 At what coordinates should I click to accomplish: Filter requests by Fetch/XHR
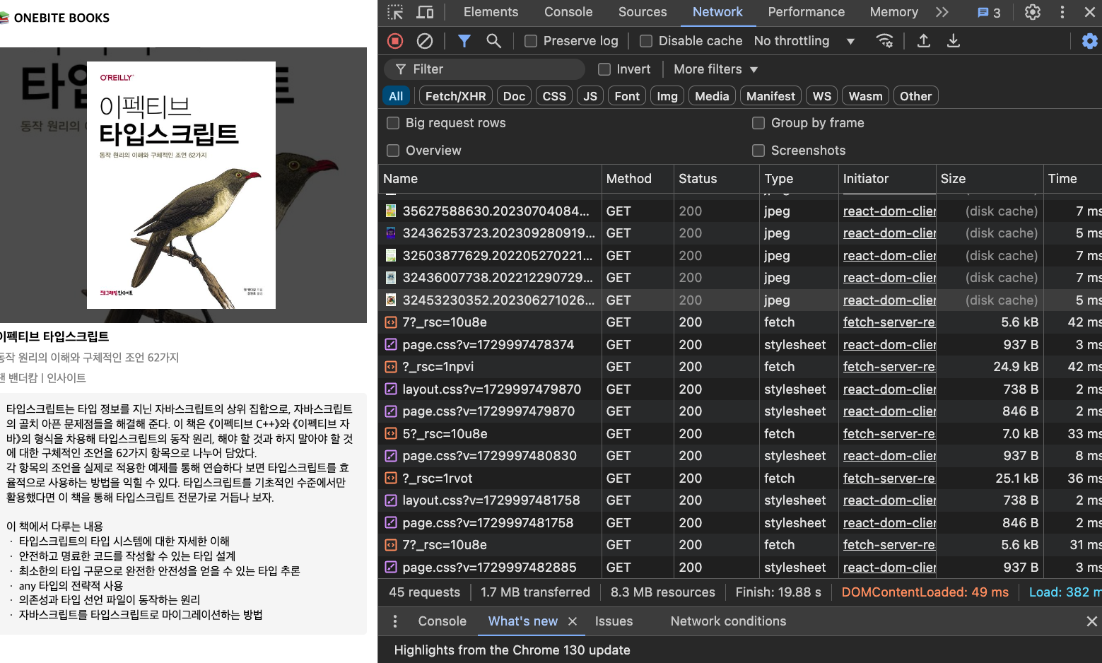(455, 96)
